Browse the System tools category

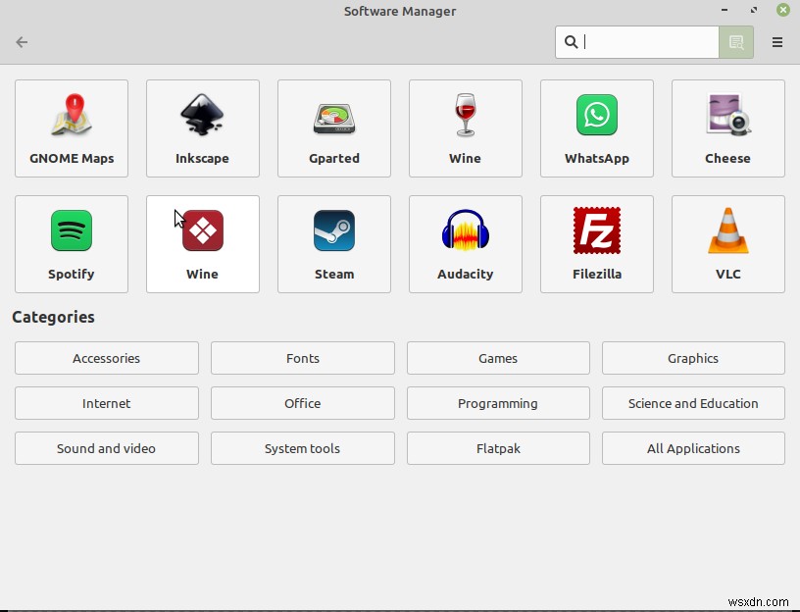[303, 448]
